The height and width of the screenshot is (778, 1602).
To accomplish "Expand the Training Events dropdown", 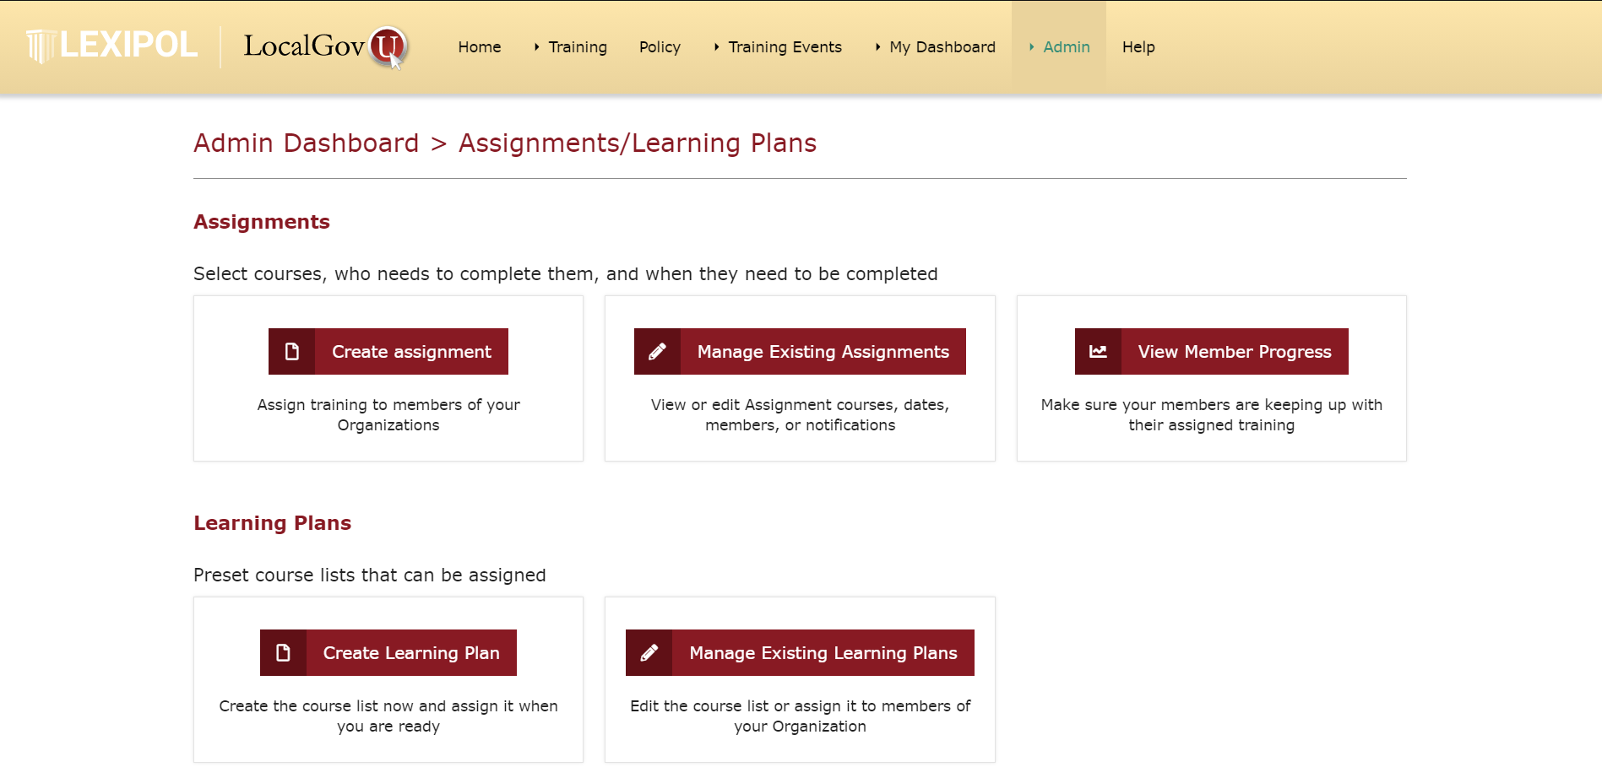I will pos(778,47).
